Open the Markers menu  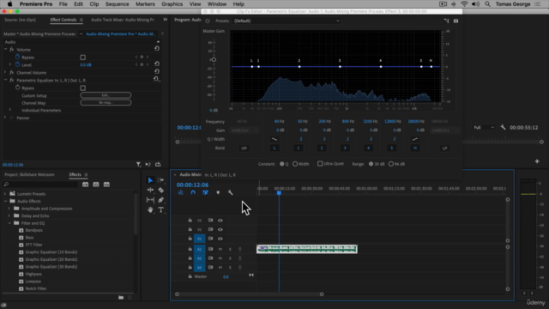pyautogui.click(x=145, y=3)
